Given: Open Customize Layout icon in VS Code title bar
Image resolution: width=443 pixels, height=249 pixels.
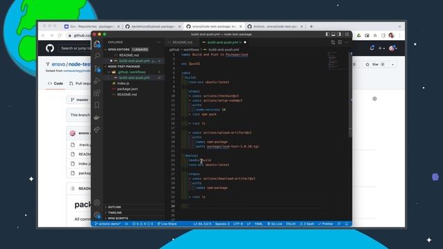Looking at the screenshot, I should pos(347,34).
